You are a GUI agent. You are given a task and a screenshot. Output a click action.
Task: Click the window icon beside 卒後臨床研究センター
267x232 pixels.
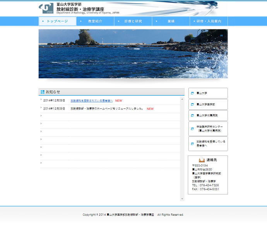[192, 129]
